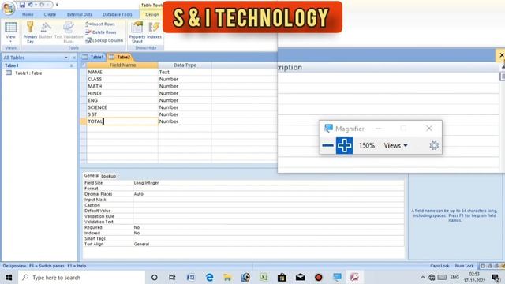Click the Field Name column header

tap(122, 65)
